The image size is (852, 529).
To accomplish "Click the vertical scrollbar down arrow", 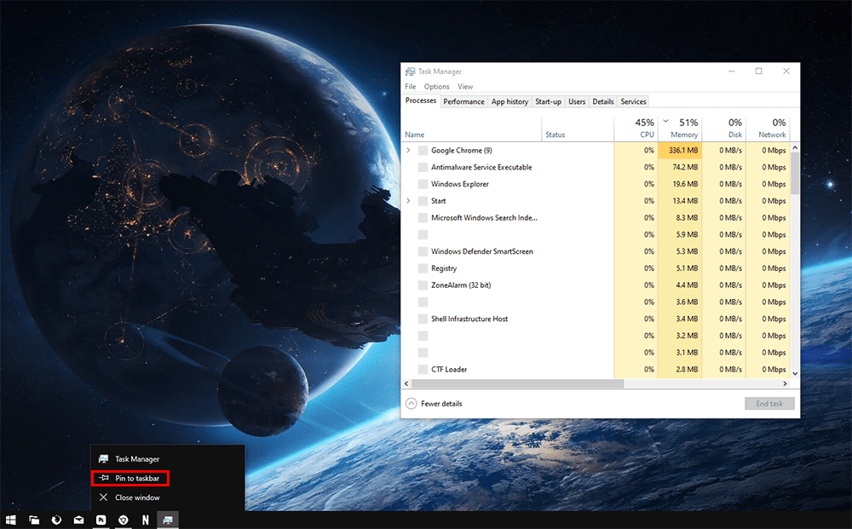I will [x=795, y=374].
